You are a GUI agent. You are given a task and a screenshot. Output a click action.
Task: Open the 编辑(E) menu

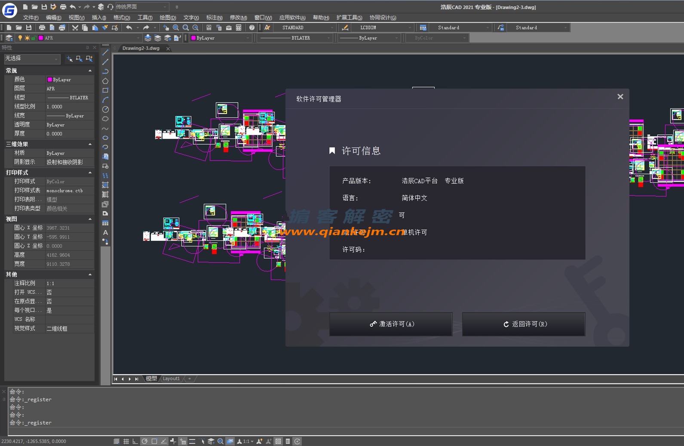click(53, 18)
